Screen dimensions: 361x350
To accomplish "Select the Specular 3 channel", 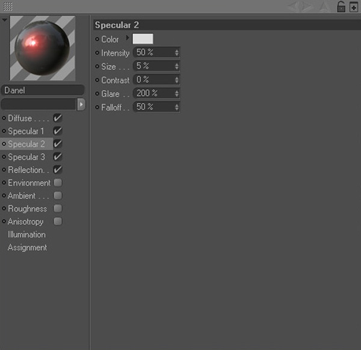I will [x=27, y=157].
